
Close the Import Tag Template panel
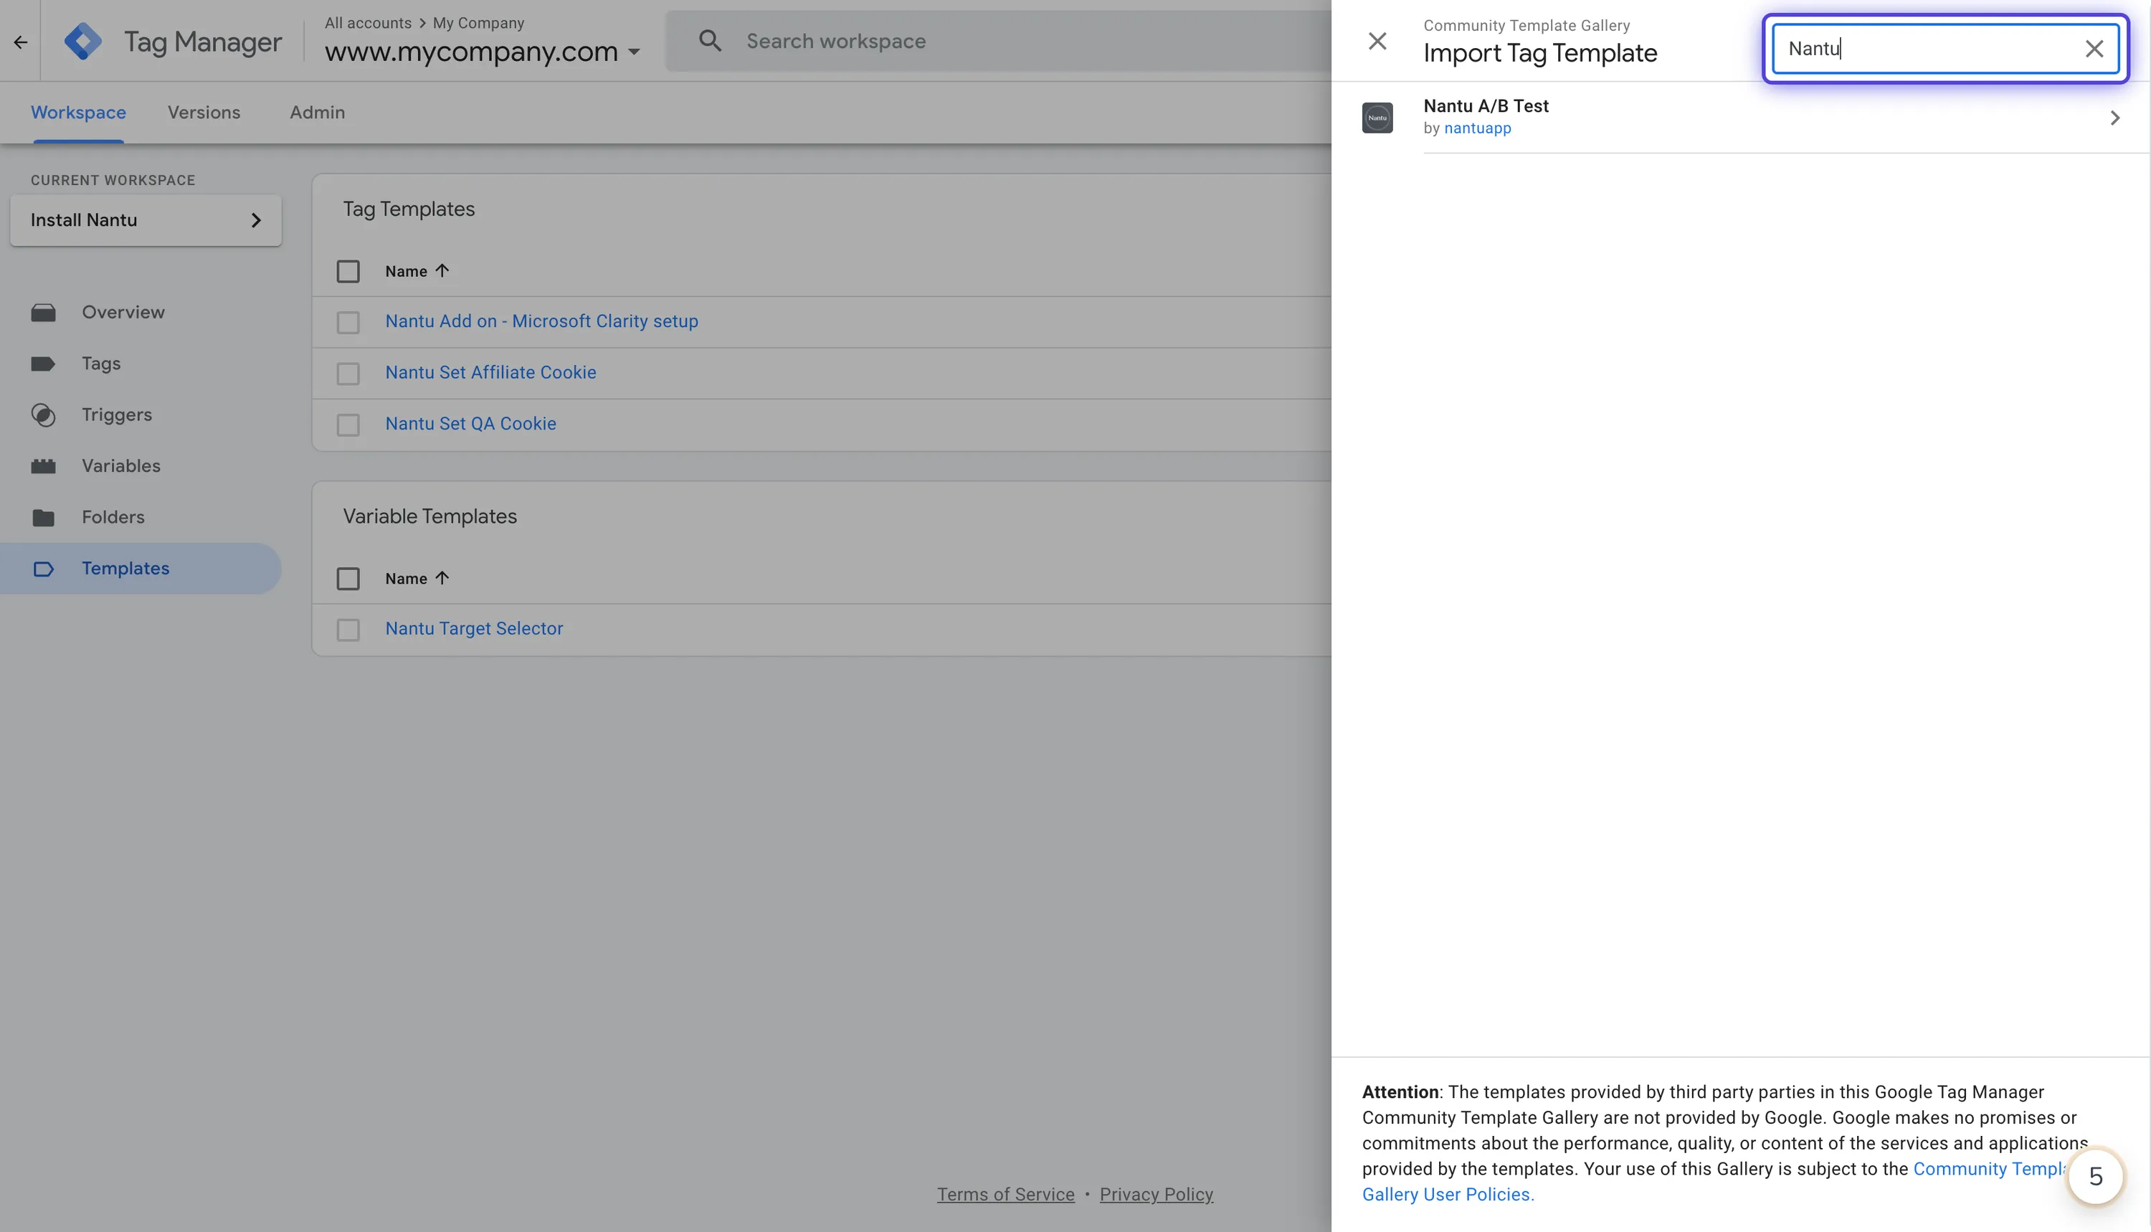coord(1377,41)
